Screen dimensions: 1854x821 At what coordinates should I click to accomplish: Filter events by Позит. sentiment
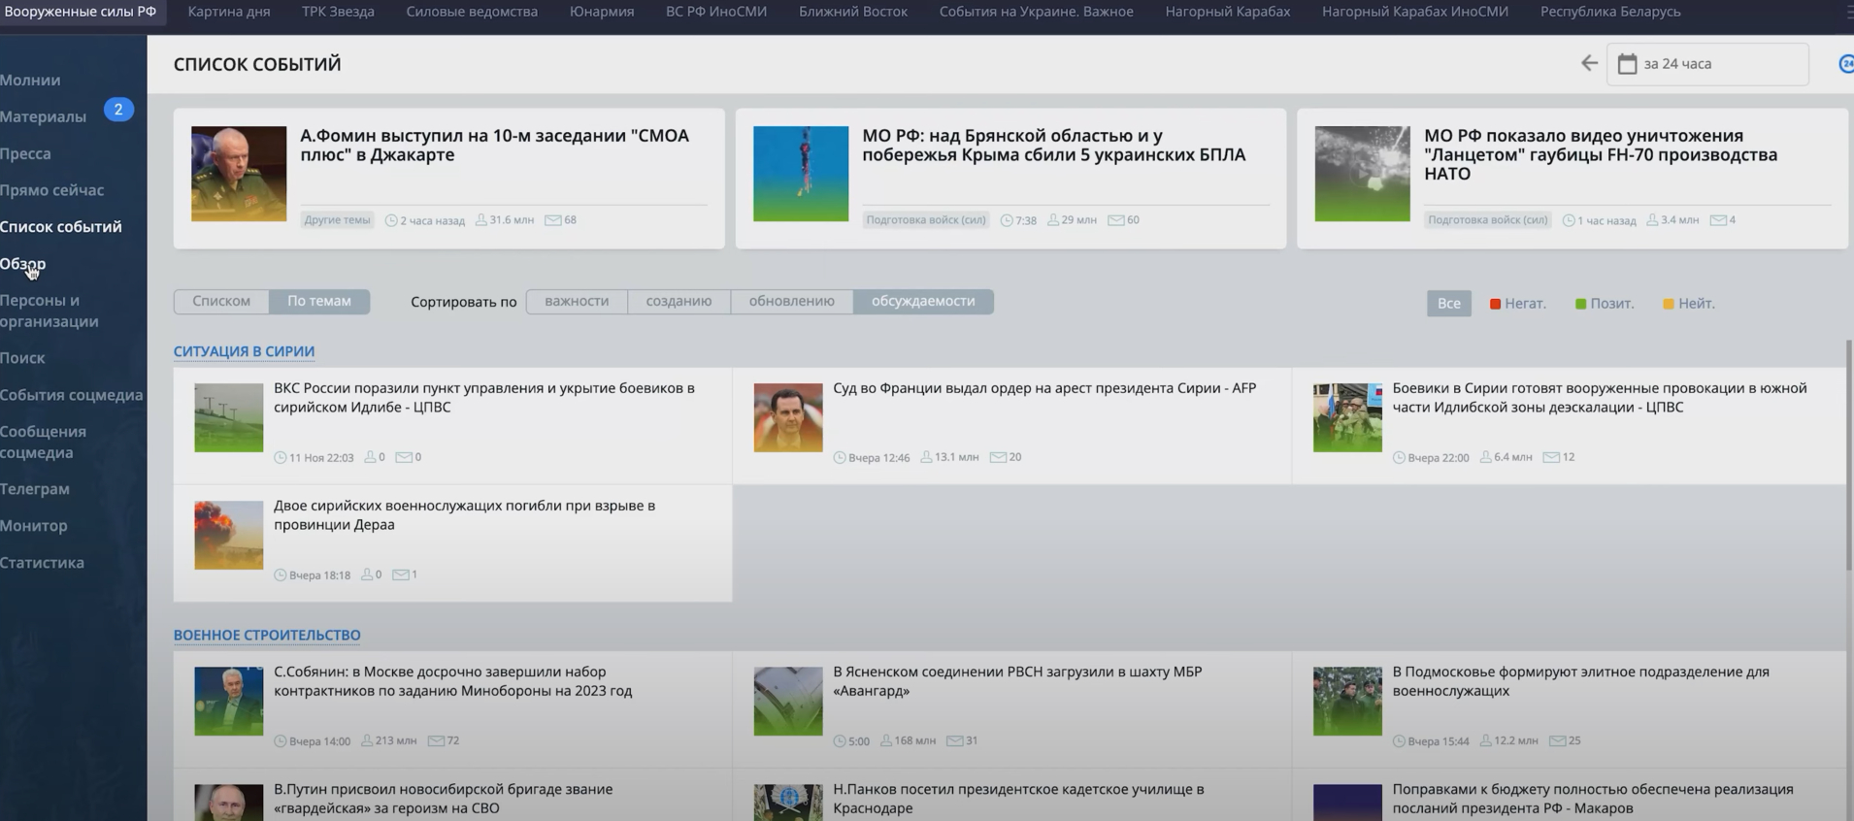(1605, 304)
